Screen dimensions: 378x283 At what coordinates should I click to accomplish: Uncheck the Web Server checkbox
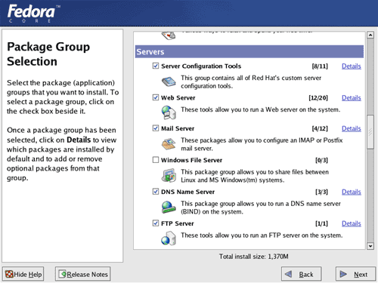pos(156,97)
